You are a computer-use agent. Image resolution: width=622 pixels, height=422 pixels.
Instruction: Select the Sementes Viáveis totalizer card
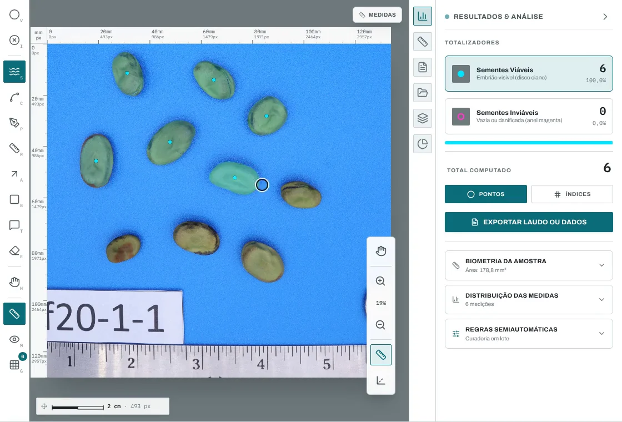529,73
